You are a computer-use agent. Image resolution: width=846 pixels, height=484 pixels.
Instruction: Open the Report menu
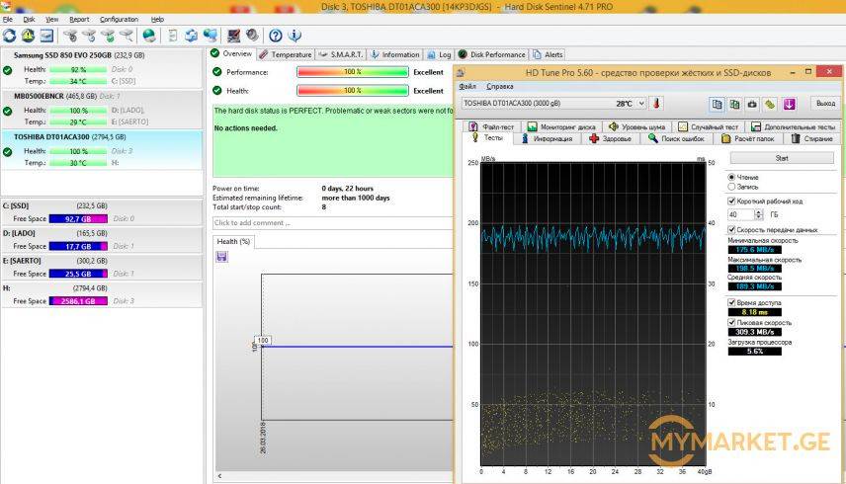(79, 20)
